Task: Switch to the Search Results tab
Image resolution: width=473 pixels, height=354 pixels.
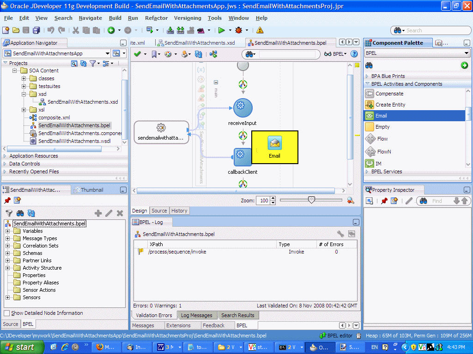Action: click(x=238, y=315)
